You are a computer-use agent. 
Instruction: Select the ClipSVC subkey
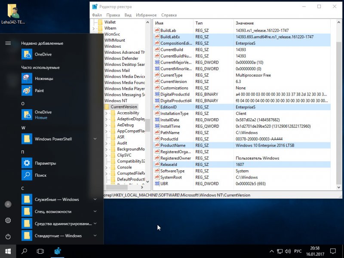pos(124,155)
